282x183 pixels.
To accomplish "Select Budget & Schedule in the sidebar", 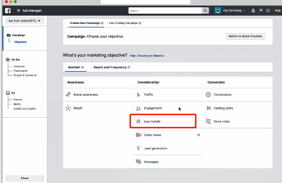I will (25, 75).
